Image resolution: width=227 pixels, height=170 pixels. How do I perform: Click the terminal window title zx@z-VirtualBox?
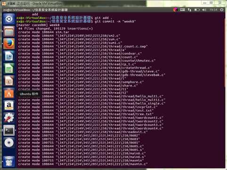coord(36,10)
